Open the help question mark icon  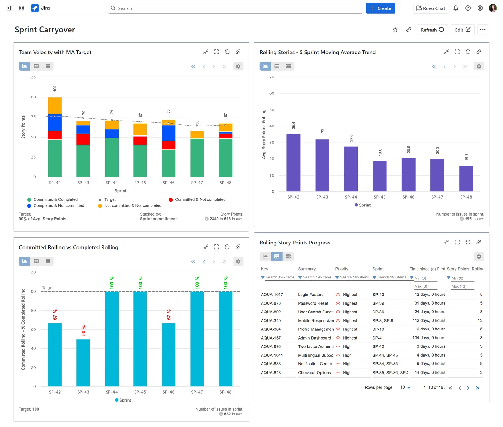468,8
